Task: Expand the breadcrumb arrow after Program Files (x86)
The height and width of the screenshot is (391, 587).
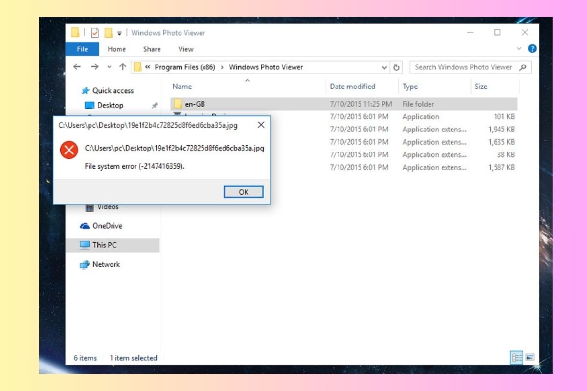Action: tap(223, 67)
